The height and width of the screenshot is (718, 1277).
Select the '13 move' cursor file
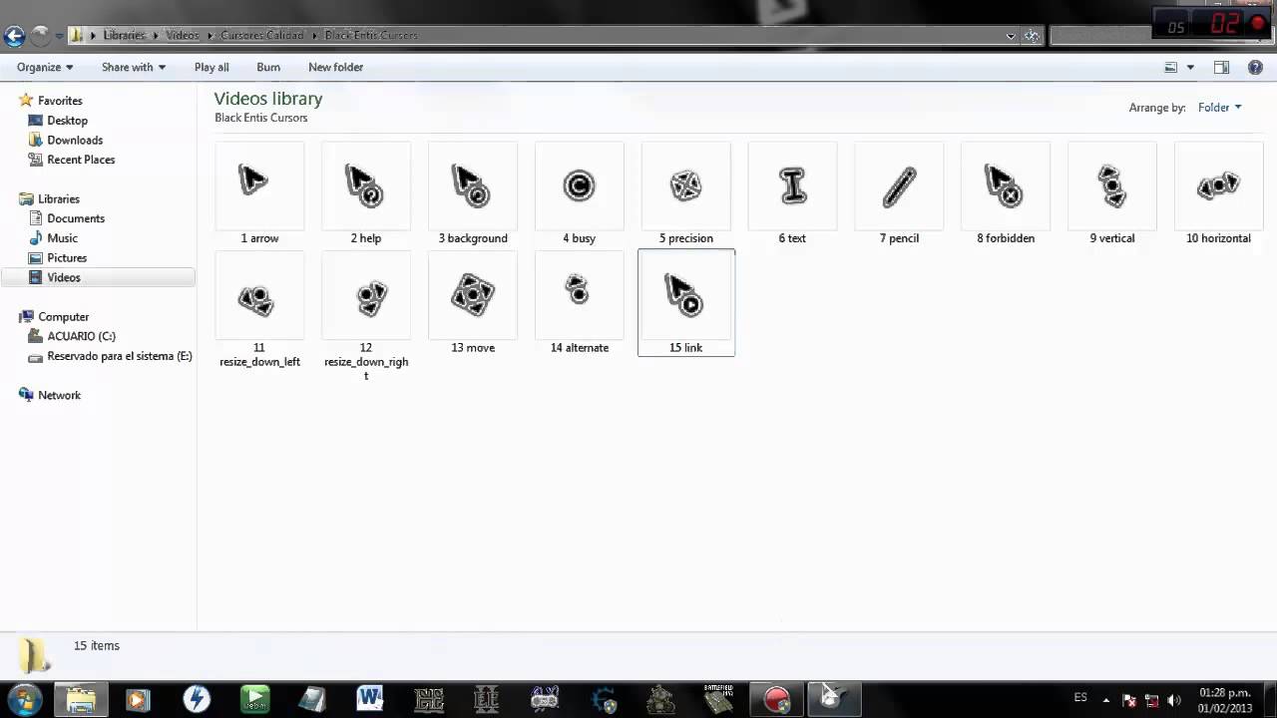473,303
